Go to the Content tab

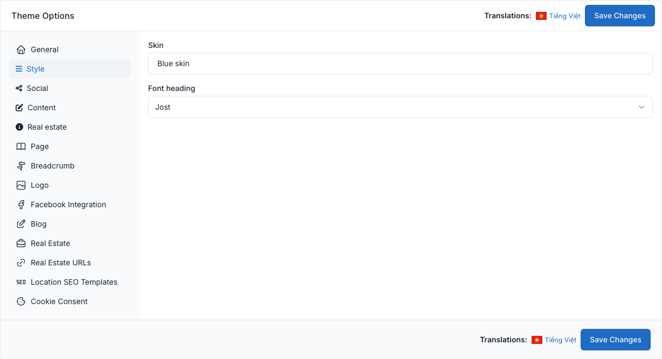point(70,108)
